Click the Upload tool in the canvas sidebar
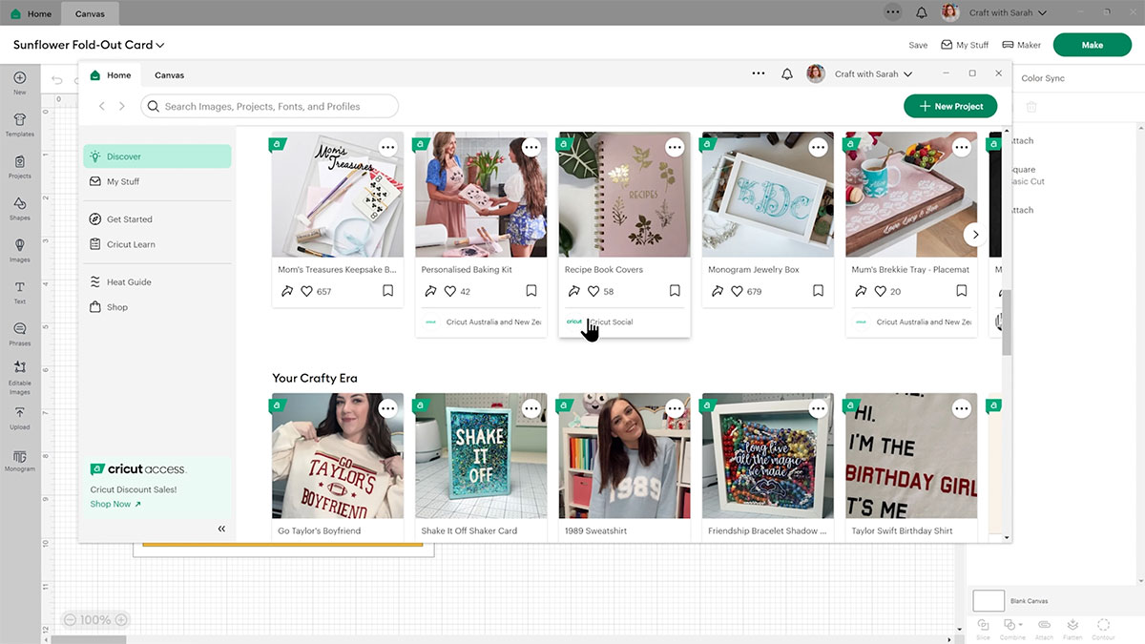1145x644 pixels. [19, 418]
